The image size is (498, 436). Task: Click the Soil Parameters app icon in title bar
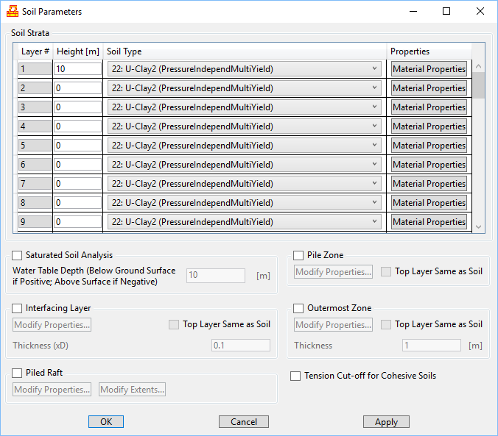pyautogui.click(x=12, y=12)
